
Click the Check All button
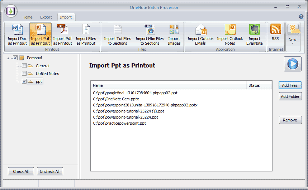pos(21,171)
